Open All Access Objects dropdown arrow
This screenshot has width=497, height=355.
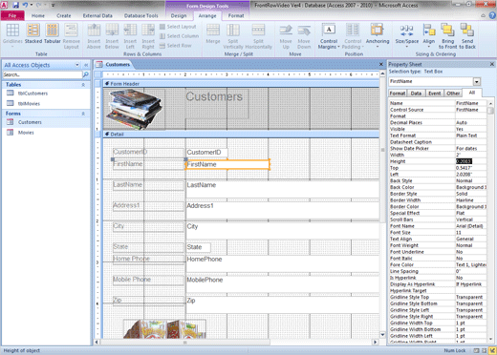pyautogui.click(x=77, y=65)
